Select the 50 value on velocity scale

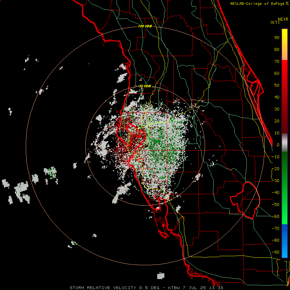click(x=277, y=85)
